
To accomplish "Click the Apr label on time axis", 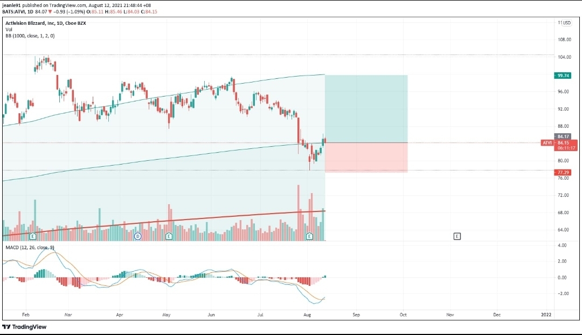I will point(120,315).
